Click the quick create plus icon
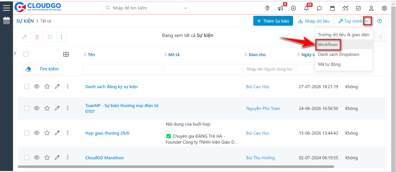This screenshot has height=172, width=396. tap(293, 8)
